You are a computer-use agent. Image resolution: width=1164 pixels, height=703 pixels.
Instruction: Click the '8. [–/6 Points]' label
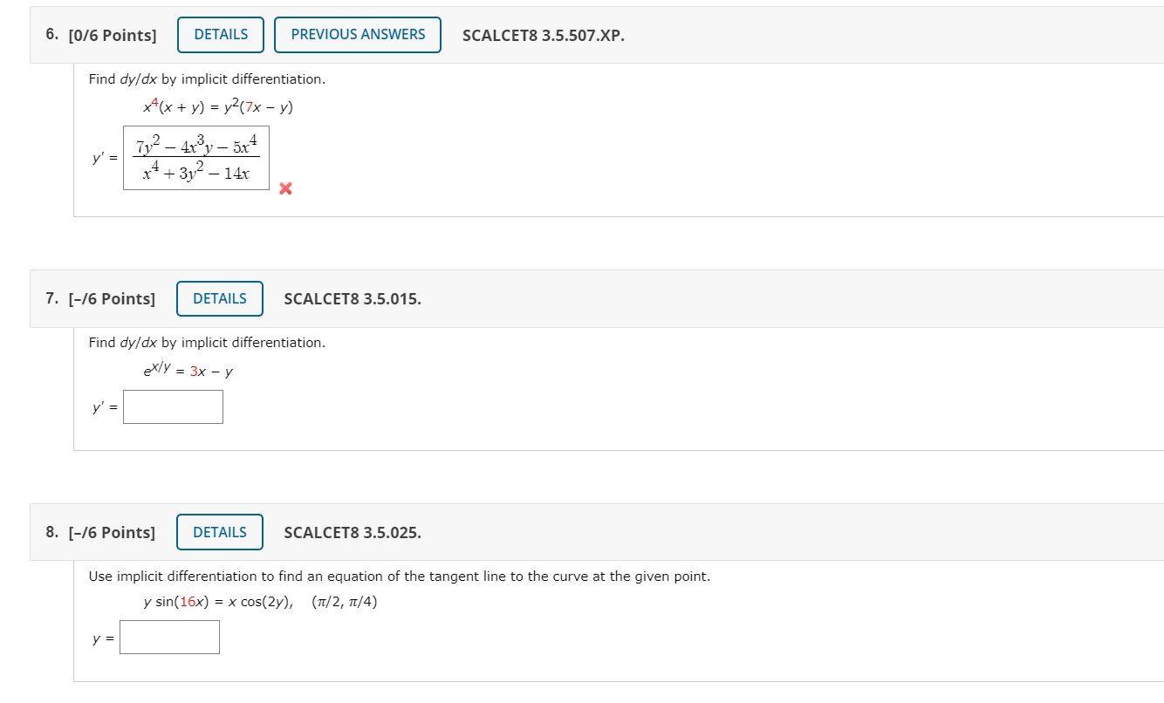tap(100, 533)
